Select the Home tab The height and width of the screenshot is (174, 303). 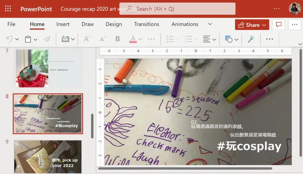37,24
